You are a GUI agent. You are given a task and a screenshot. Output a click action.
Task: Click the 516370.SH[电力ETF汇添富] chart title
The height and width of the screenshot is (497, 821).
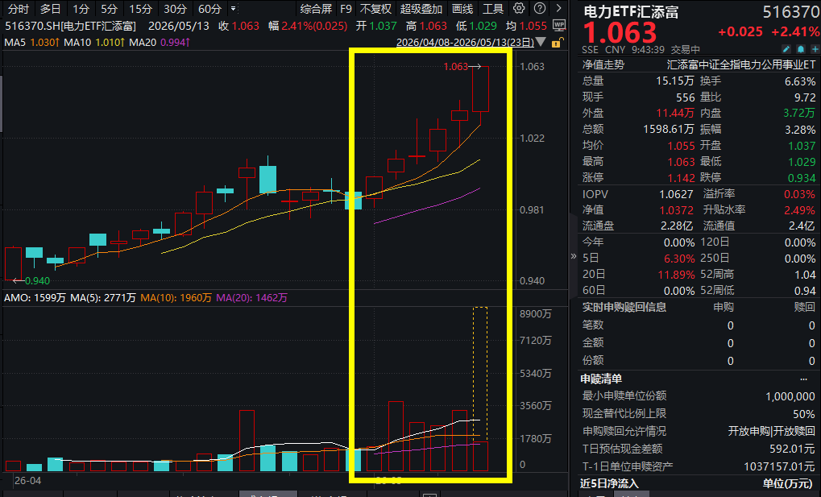point(70,26)
